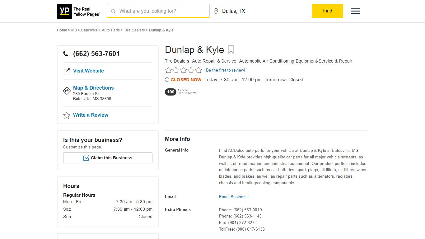Click 'Phone: (662) 563-1143'
Viewport: 425px width, 239px height.
click(x=240, y=216)
